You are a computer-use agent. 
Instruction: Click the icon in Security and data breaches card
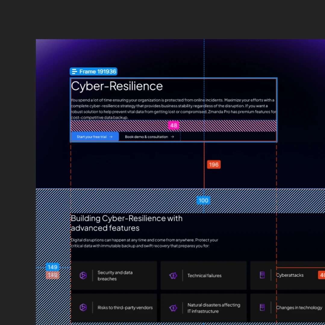point(83,275)
